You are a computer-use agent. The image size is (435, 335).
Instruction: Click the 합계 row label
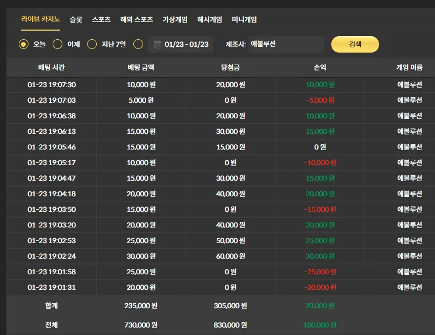(x=51, y=305)
